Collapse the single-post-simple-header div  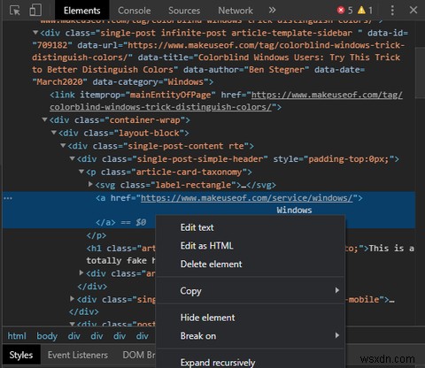coord(73,158)
